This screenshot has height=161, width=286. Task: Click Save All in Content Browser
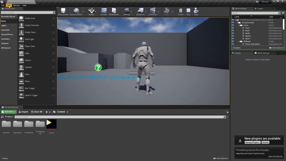coord(37,112)
